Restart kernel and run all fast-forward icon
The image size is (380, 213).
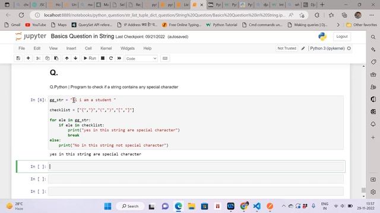[x=119, y=59]
